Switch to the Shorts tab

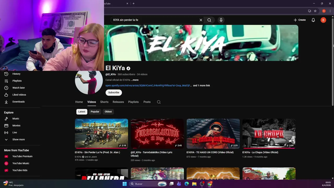point(104,102)
